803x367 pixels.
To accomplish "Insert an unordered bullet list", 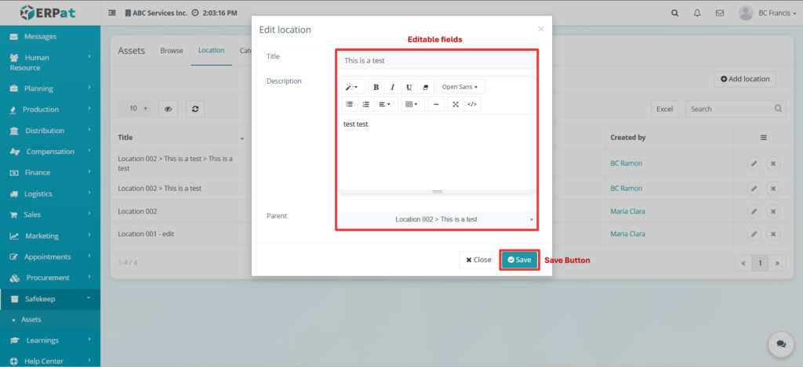I will pos(349,104).
